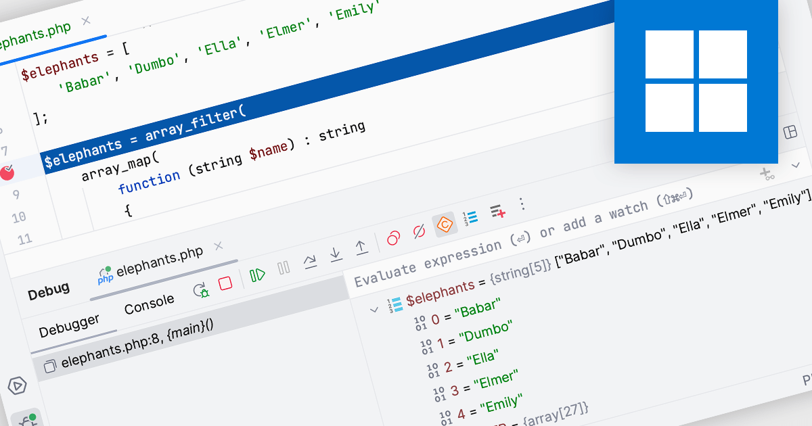This screenshot has width=812, height=426.
Task: Collapse the $elephants variable tree node
Action: click(x=373, y=310)
